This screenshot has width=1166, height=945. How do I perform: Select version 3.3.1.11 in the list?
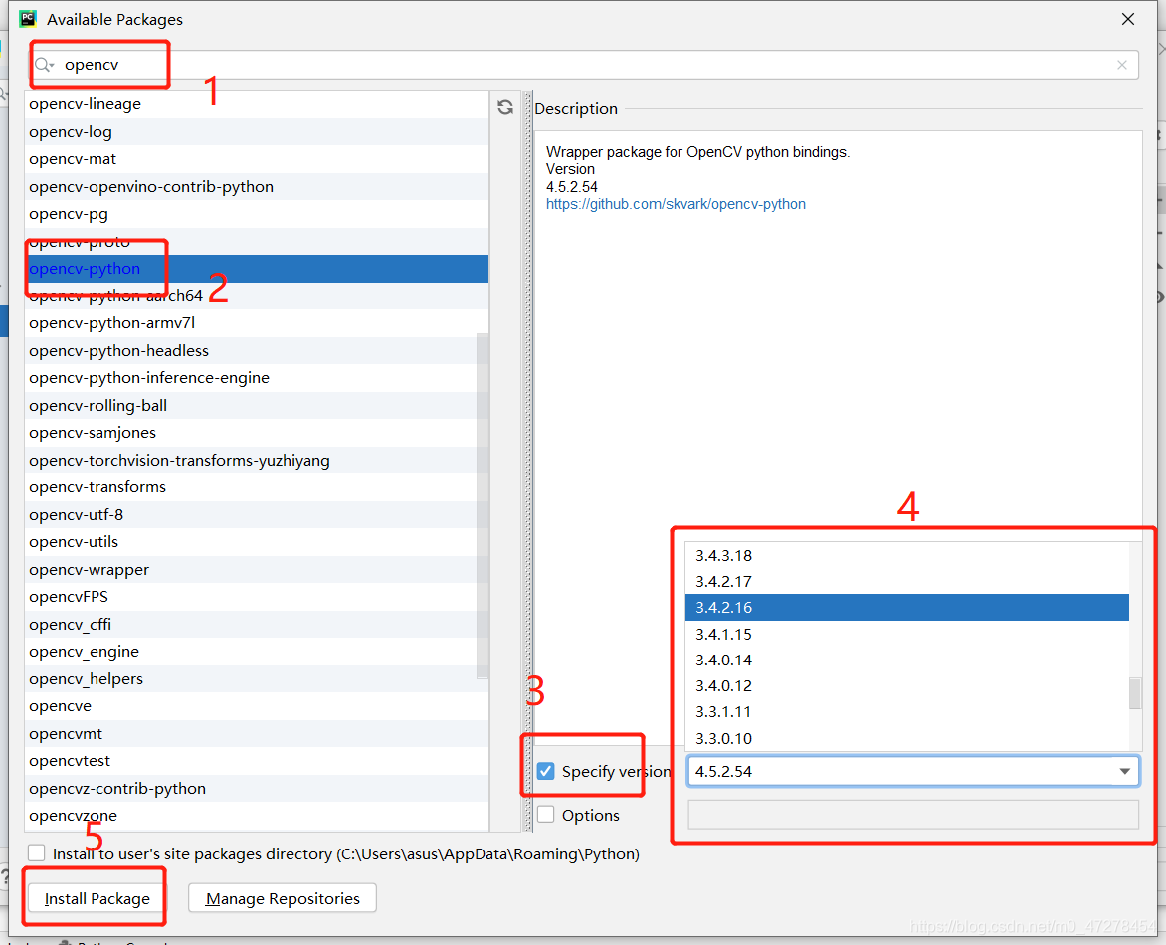907,712
